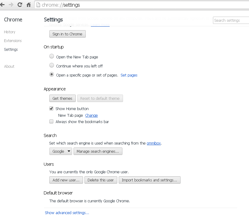This screenshot has width=249, height=215.
Task: Click text 'The default browser is currently Google Chrome.'
Action: 90,201
